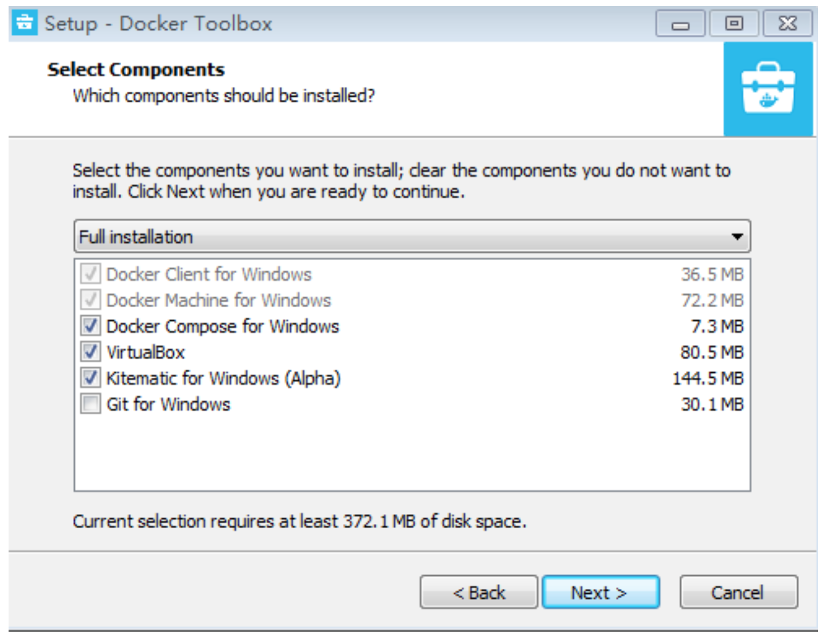Click the greyed Docker Client for Windows checkbox
Image resolution: width=829 pixels, height=639 pixels.
[x=91, y=274]
